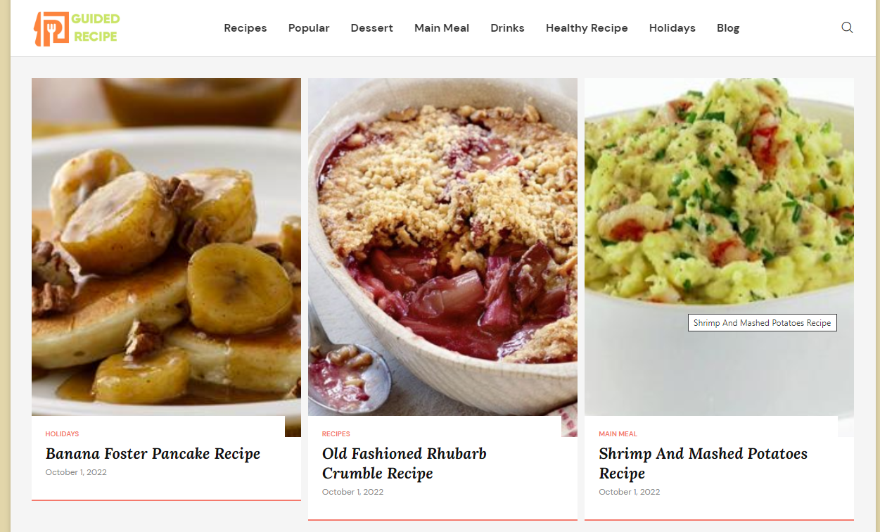Click October 1, 2022 date under Banana Foster
The image size is (880, 532).
coord(76,472)
